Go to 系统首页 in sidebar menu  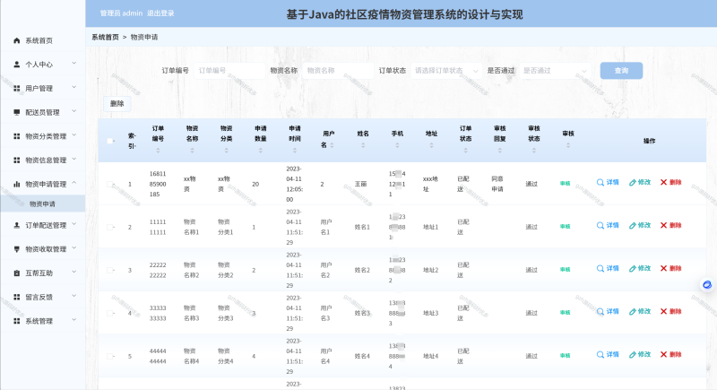pyautogui.click(x=42, y=40)
